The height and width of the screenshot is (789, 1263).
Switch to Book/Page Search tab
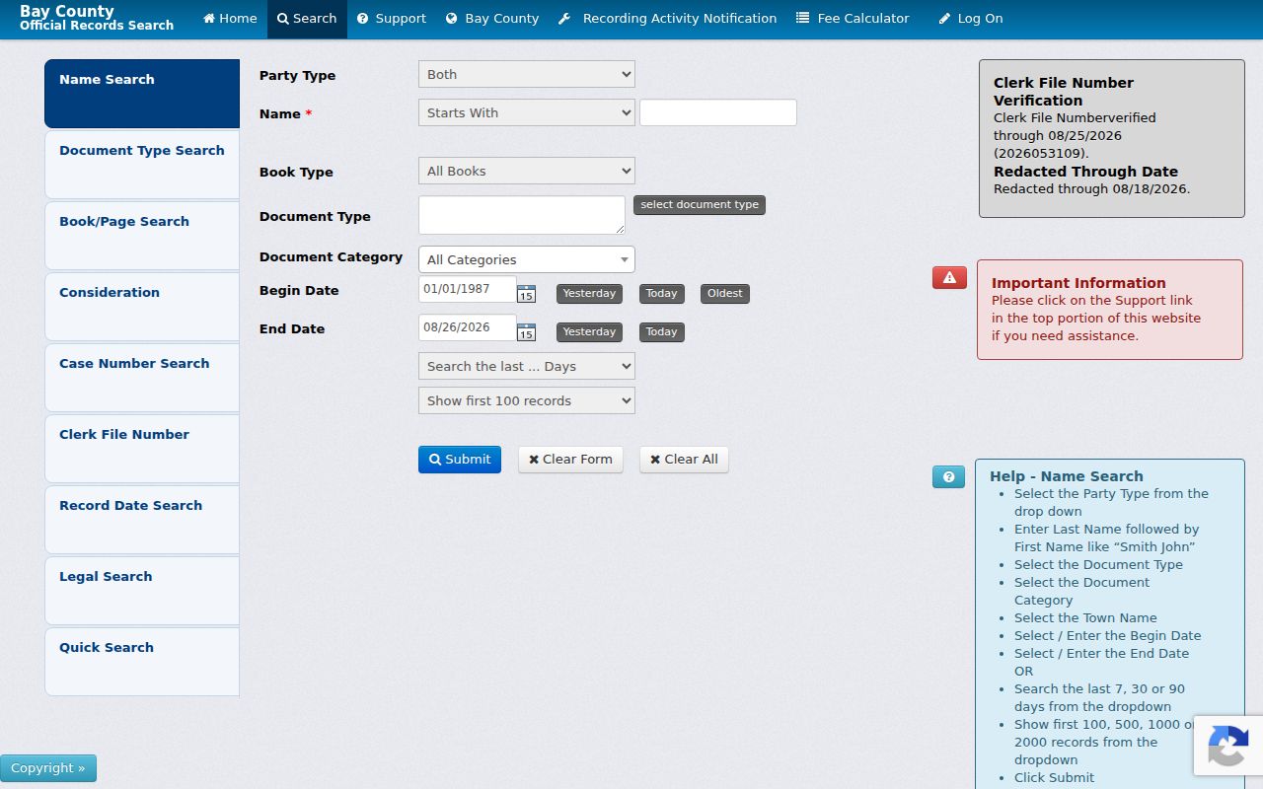(x=142, y=236)
